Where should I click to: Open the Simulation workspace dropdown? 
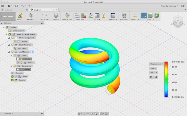[8, 17]
